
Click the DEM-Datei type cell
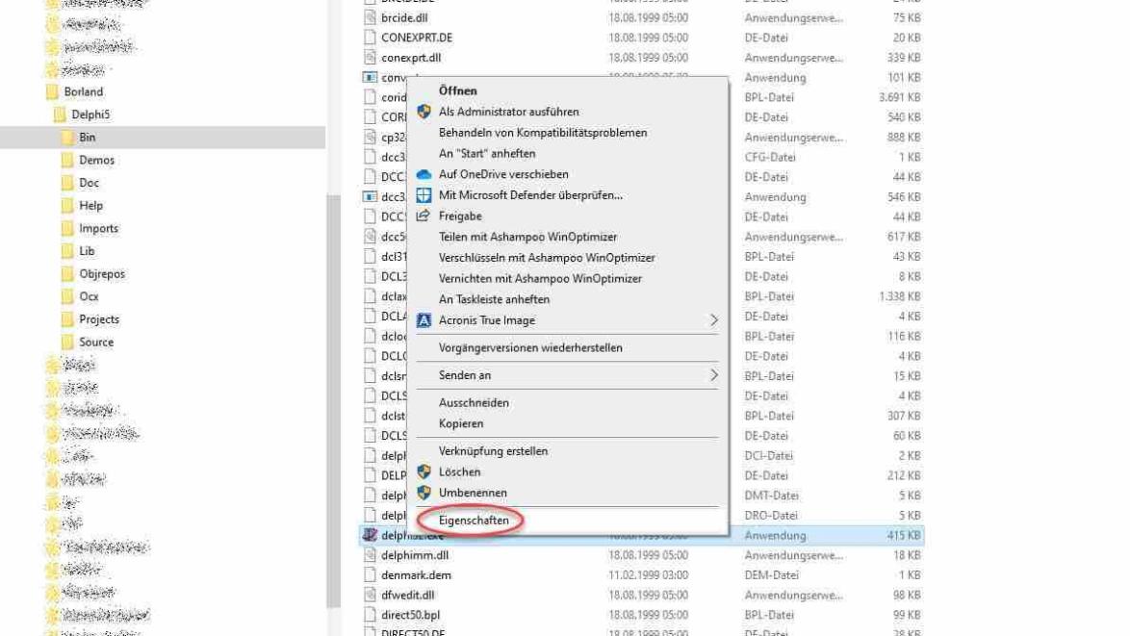coord(771,575)
